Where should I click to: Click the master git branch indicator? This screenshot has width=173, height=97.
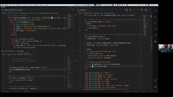5,92
